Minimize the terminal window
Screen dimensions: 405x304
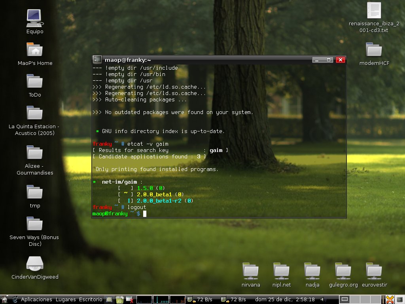point(317,60)
